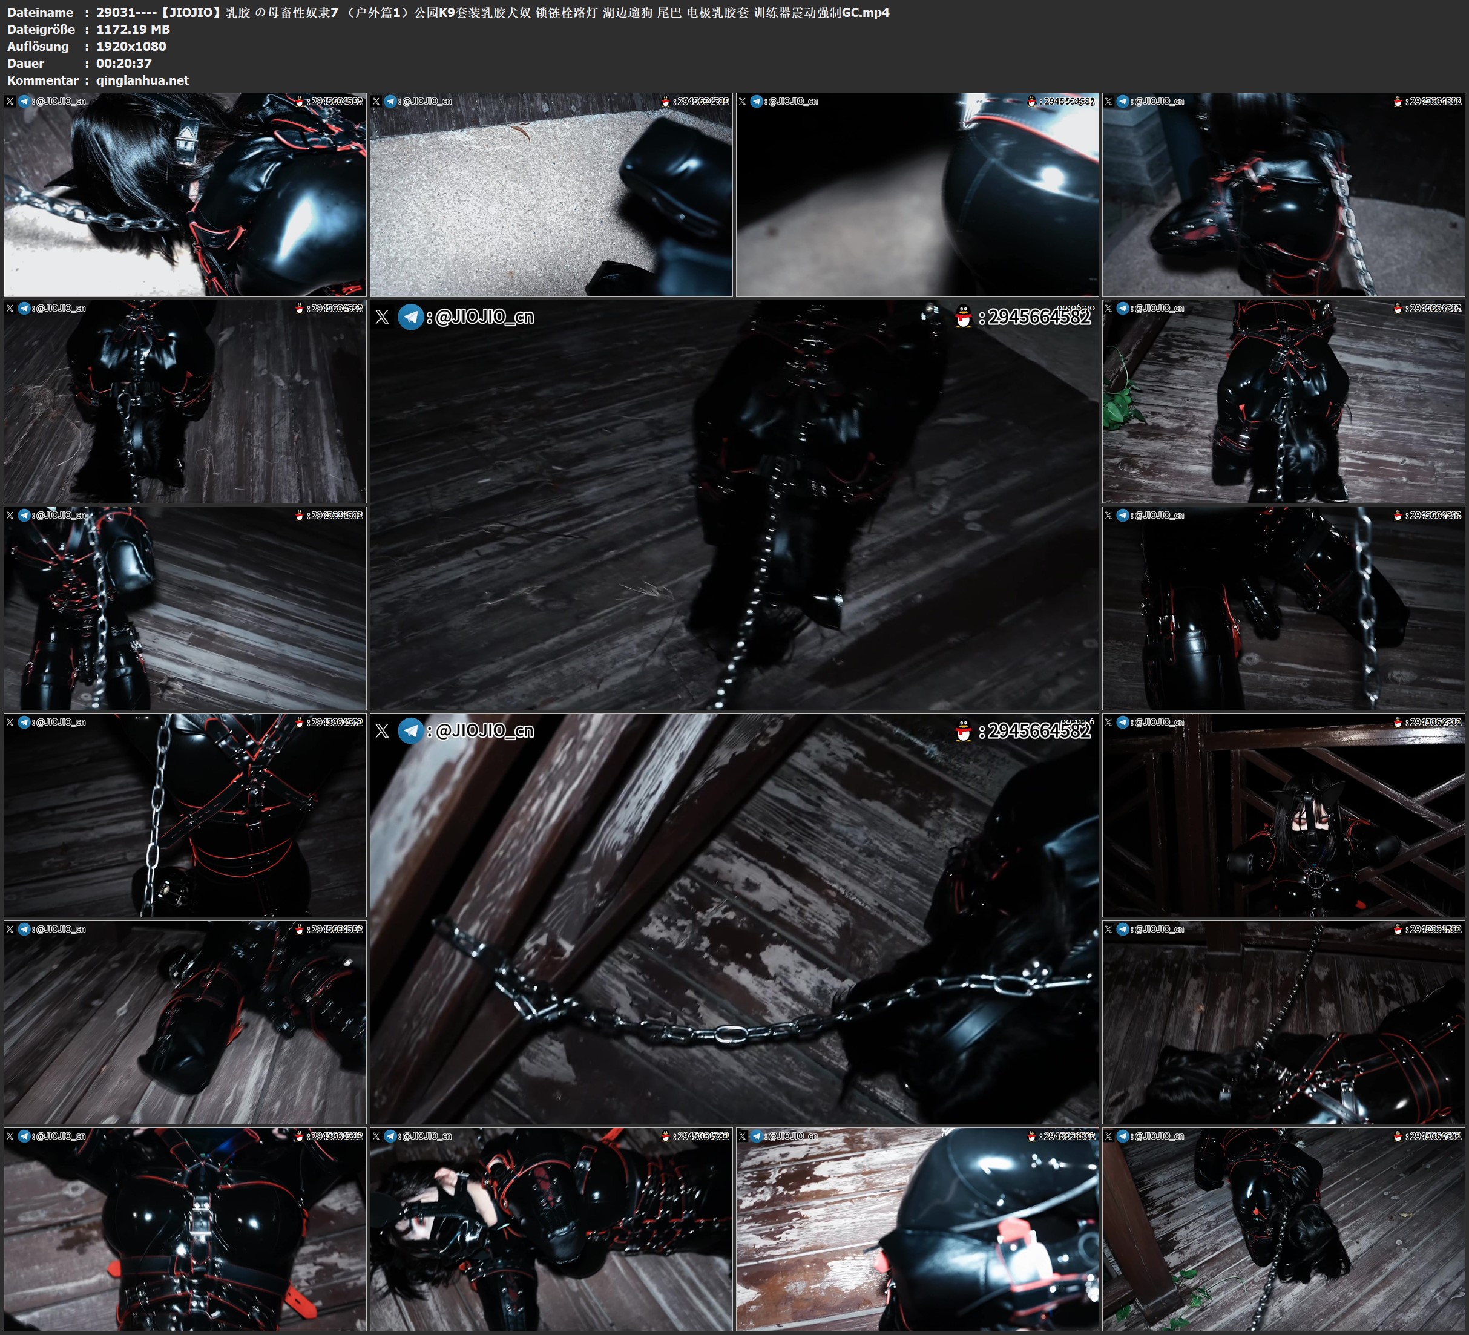Click the 00:20:37 duration value
Viewport: 1469px width, 1335px height.
click(x=124, y=64)
